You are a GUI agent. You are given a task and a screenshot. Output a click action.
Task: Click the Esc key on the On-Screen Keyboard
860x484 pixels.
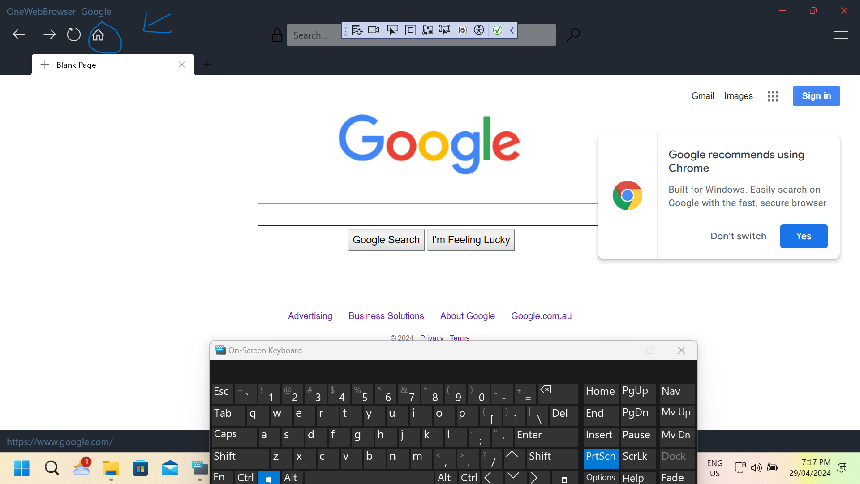coord(222,393)
